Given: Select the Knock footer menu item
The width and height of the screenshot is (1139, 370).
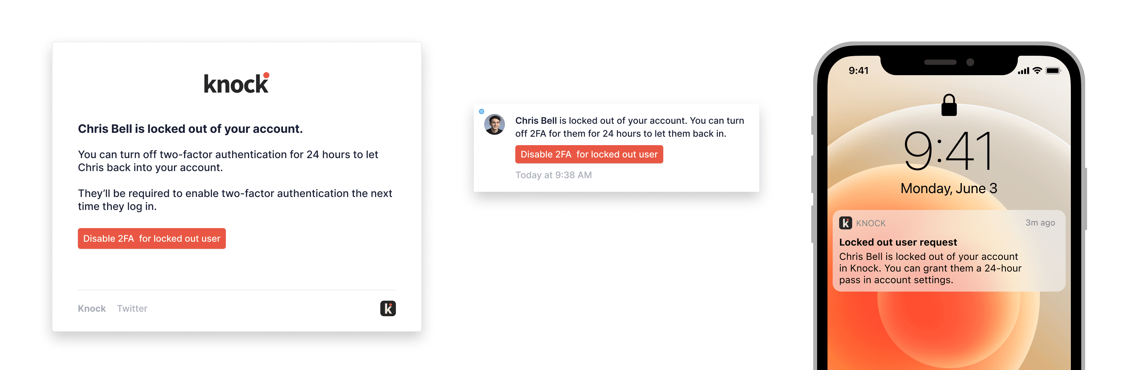Looking at the screenshot, I should pos(92,308).
